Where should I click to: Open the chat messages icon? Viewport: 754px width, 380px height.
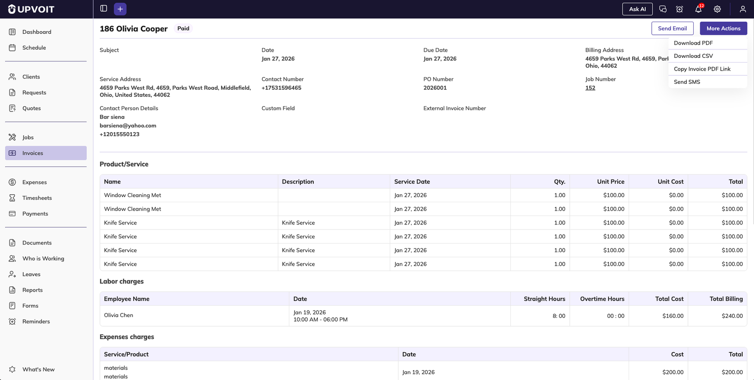663,9
